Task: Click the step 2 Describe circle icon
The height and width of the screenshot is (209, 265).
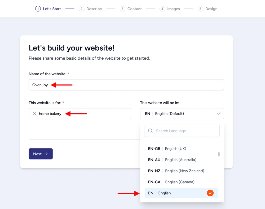Action: pyautogui.click(x=81, y=9)
